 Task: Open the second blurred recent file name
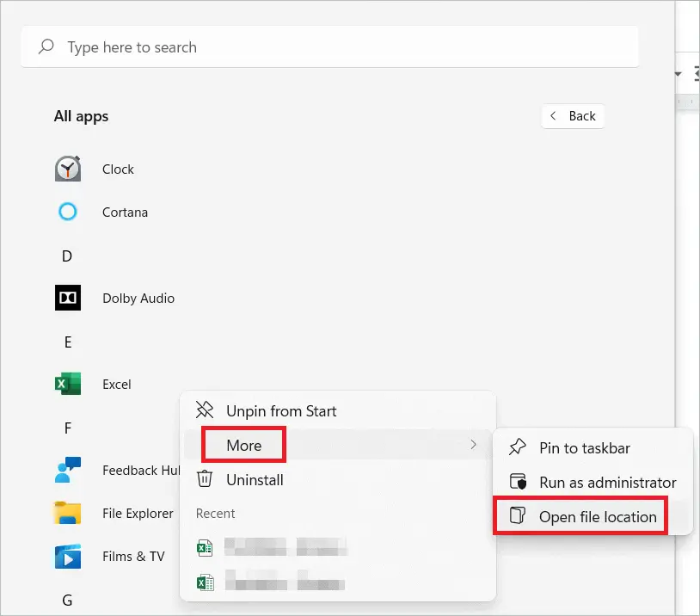point(286,580)
